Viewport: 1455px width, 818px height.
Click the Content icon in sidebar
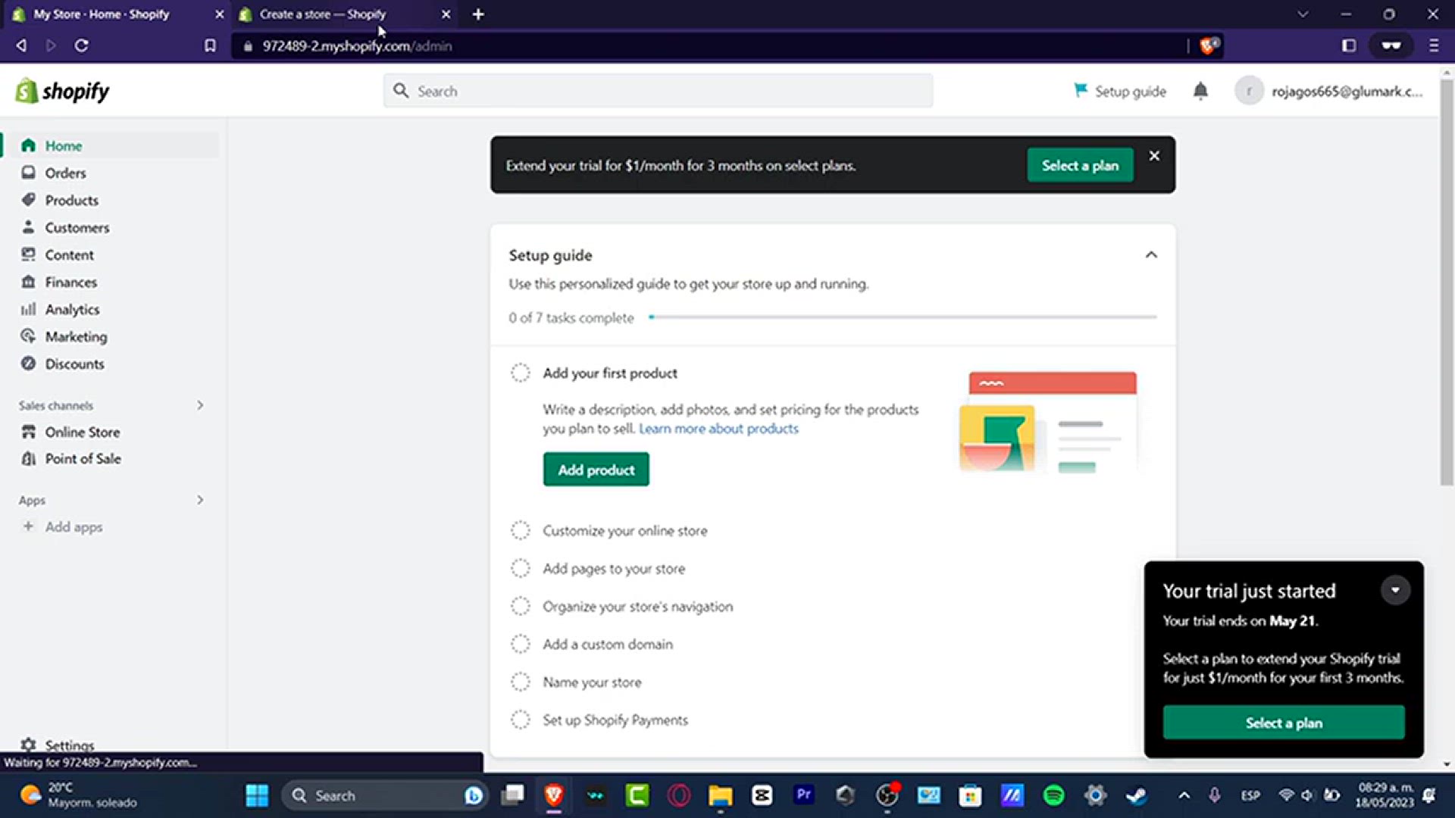[x=28, y=254]
